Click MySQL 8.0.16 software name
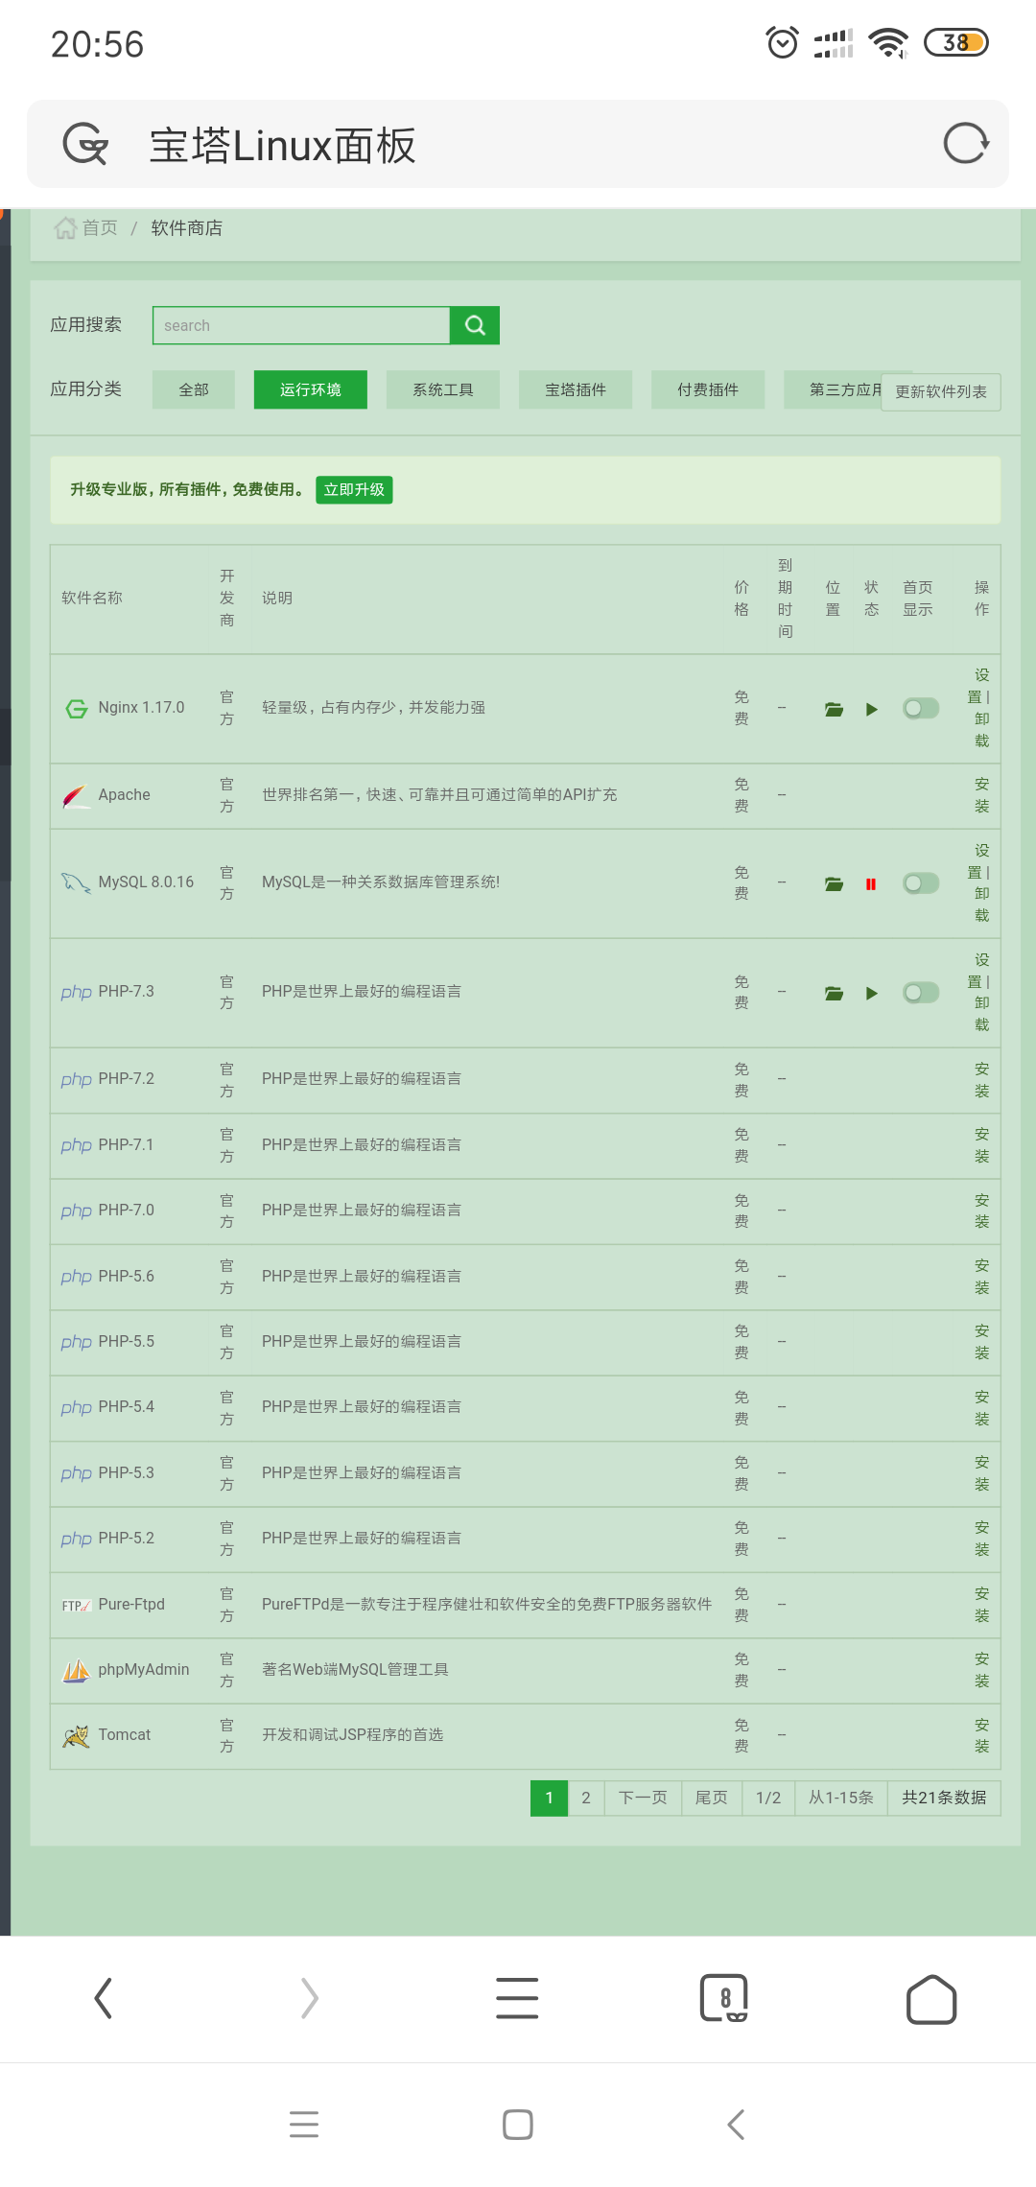Image resolution: width=1036 pixels, height=2187 pixels. [x=146, y=882]
